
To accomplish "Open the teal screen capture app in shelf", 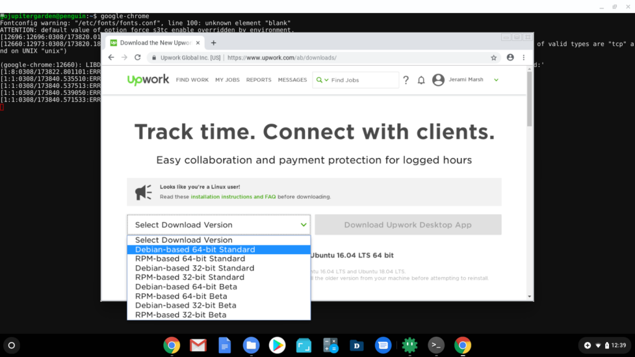I will coord(304,345).
